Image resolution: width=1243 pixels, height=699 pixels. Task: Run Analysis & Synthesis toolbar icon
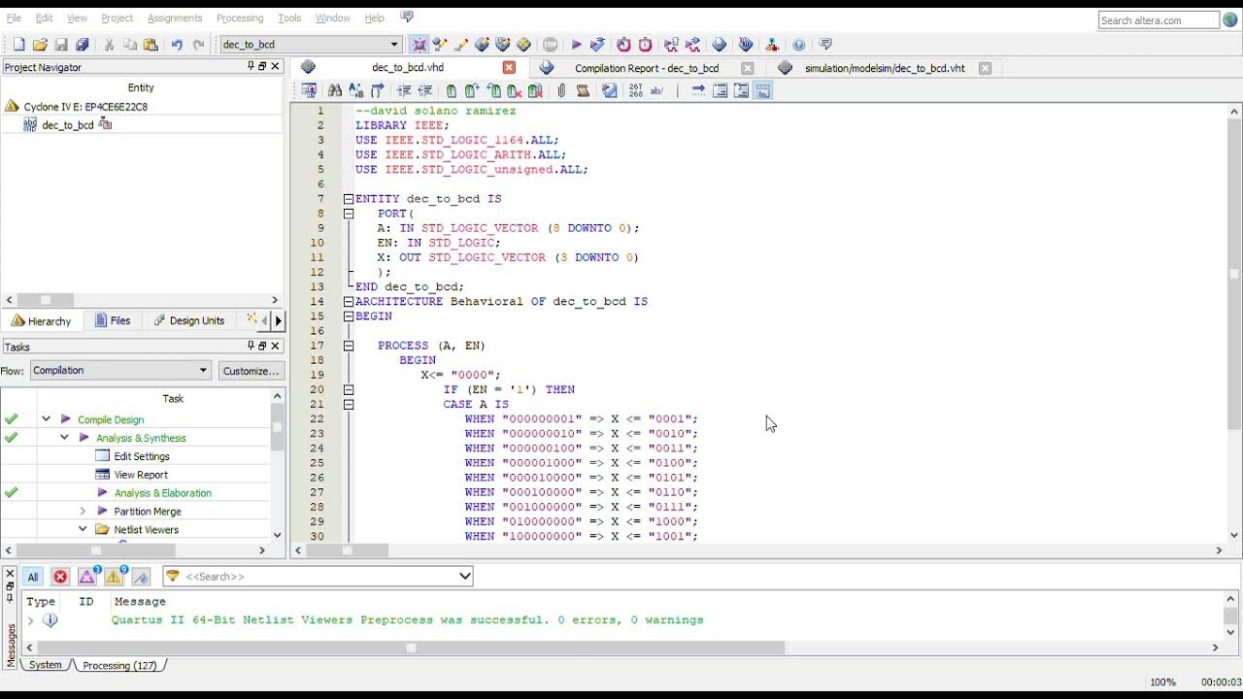click(597, 45)
